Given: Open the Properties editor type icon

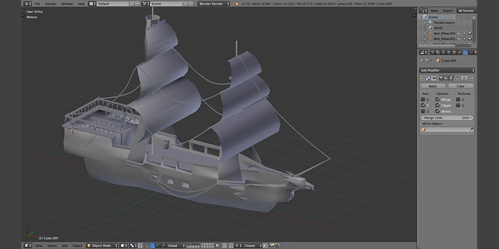Looking at the screenshot, I should [x=424, y=52].
